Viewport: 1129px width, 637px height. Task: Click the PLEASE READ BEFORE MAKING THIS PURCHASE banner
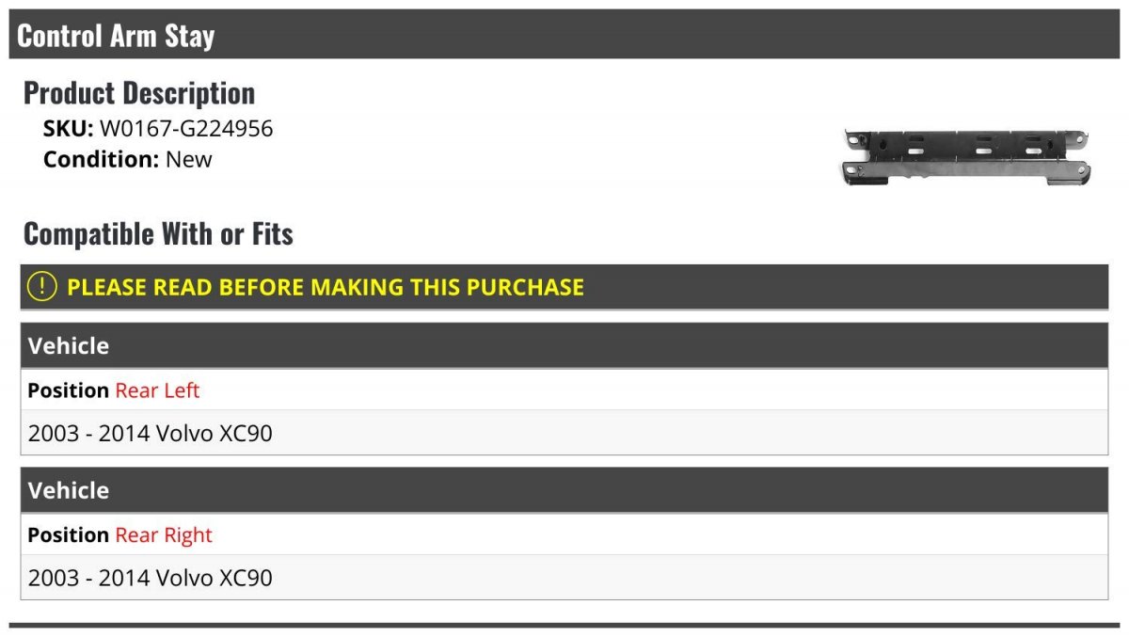tap(564, 287)
